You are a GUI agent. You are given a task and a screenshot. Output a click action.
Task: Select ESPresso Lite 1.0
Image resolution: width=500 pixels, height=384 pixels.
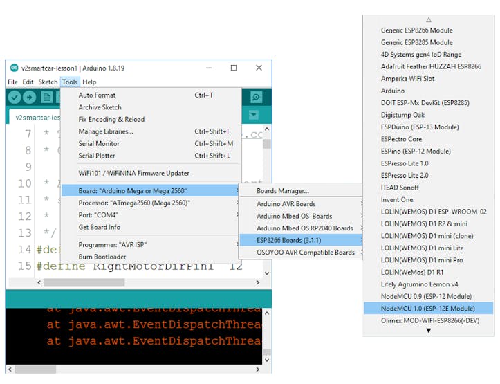(429, 163)
